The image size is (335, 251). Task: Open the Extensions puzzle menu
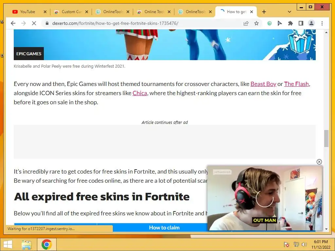pos(291,23)
